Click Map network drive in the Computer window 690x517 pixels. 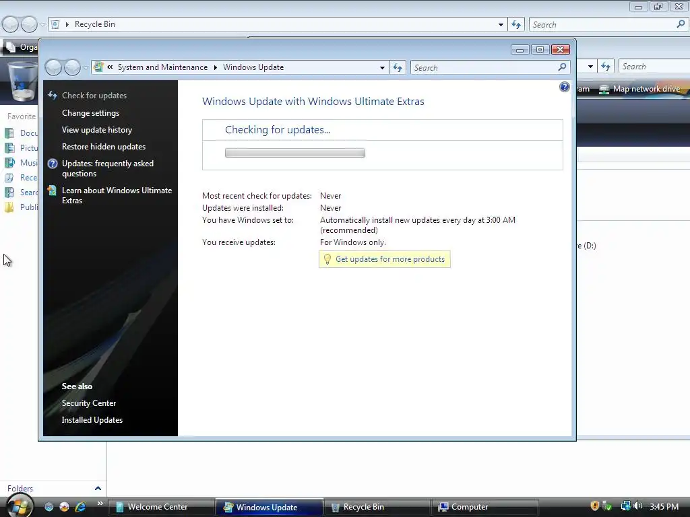[x=640, y=89]
